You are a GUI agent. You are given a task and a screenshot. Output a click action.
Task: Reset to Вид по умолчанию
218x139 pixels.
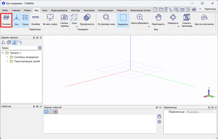(x=204, y=20)
